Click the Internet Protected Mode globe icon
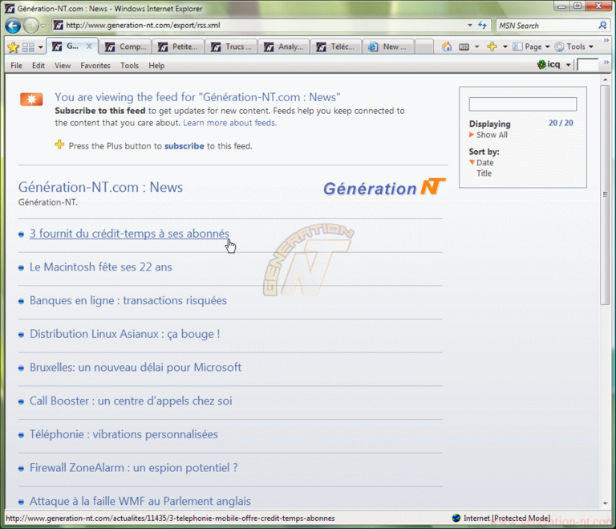The width and height of the screenshot is (616, 529). point(456,518)
